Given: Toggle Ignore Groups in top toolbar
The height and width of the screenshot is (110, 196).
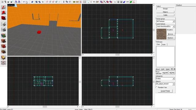Looking at the screenshot, I should pos(43,2).
